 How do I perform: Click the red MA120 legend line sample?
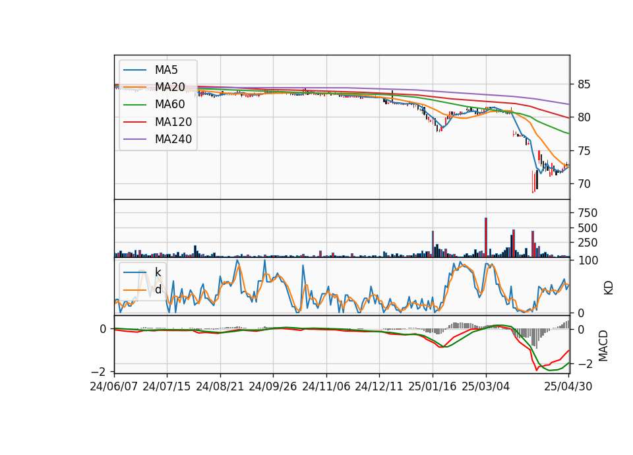pyautogui.click(x=135, y=122)
